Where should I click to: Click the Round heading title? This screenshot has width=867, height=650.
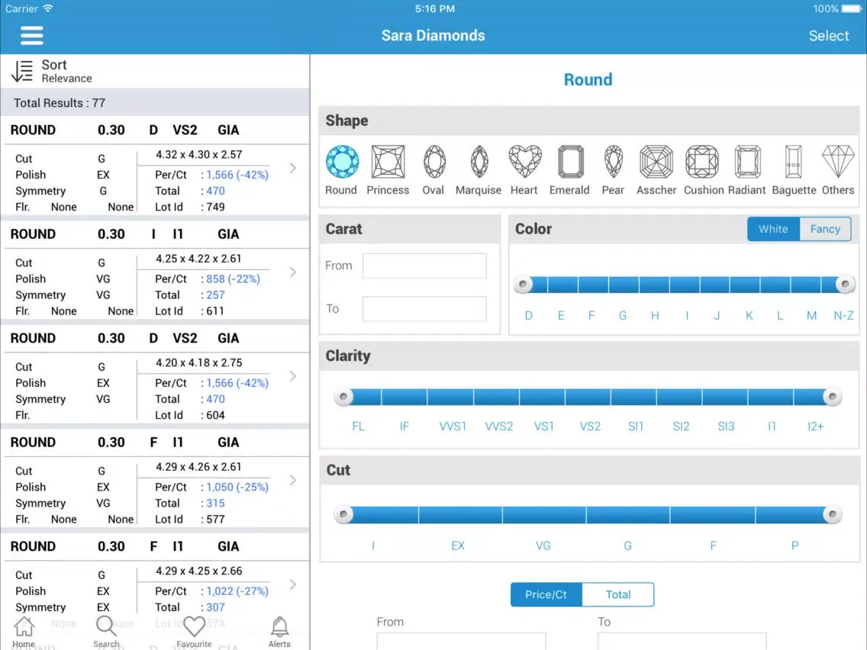click(x=588, y=79)
